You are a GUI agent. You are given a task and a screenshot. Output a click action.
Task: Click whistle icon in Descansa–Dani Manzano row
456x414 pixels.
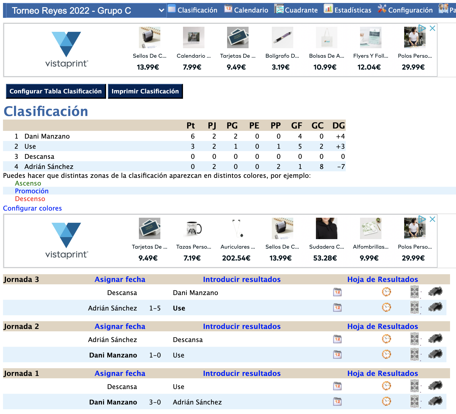pos(435,292)
